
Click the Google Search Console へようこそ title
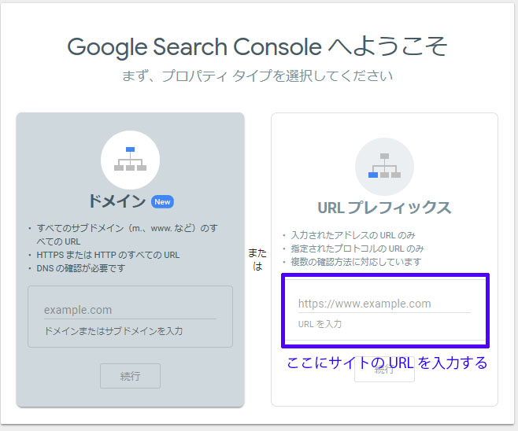click(x=257, y=46)
